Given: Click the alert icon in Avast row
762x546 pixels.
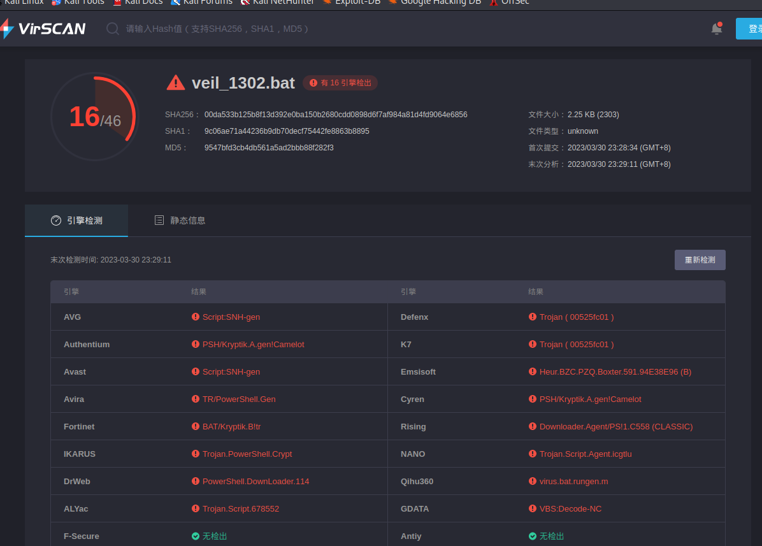Looking at the screenshot, I should click(196, 371).
